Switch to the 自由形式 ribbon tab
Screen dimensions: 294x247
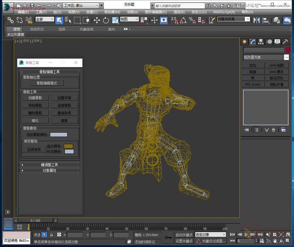(x=37, y=29)
